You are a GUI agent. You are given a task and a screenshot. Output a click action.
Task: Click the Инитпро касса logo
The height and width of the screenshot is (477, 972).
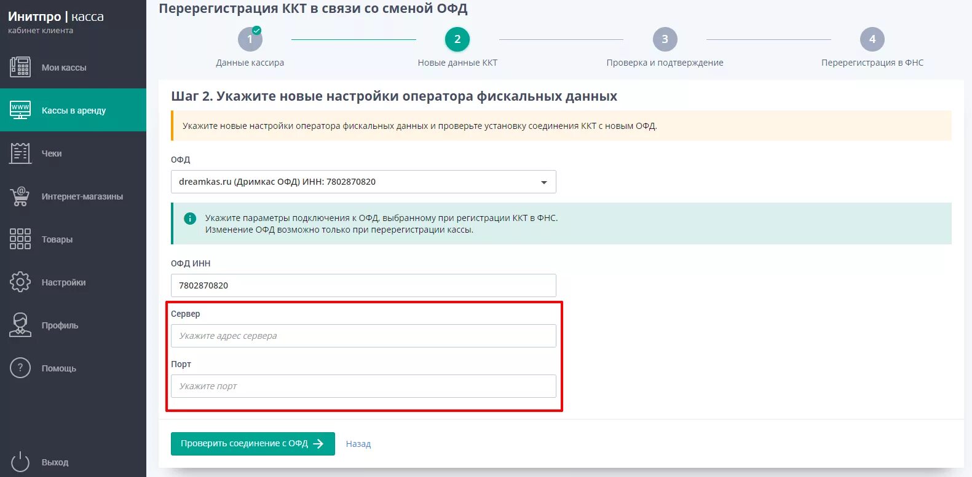coord(56,17)
